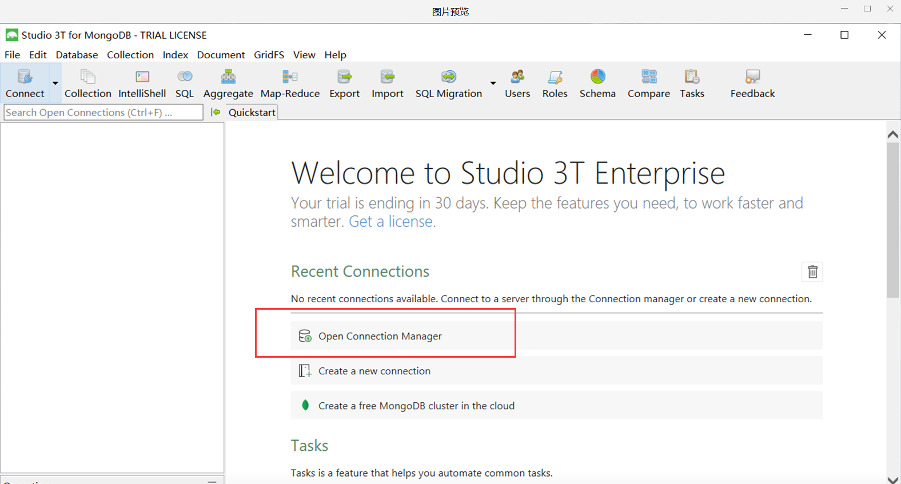The image size is (901, 484).
Task: Open the Roles tool
Action: click(x=555, y=83)
